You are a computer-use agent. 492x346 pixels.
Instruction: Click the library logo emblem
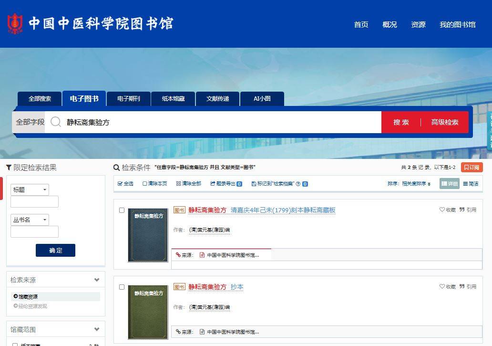(15, 23)
